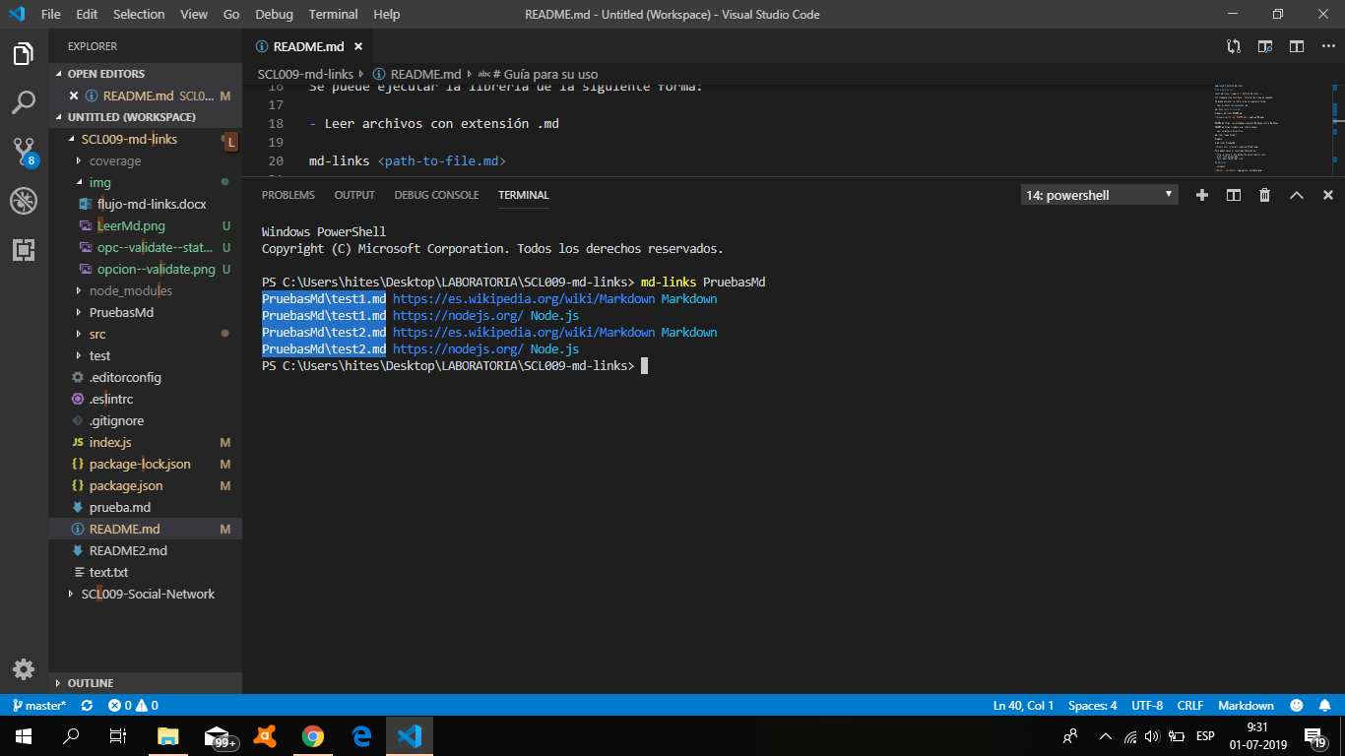Open the Search view in activity bar
Image resolution: width=1345 pixels, height=756 pixels.
pos(24,102)
